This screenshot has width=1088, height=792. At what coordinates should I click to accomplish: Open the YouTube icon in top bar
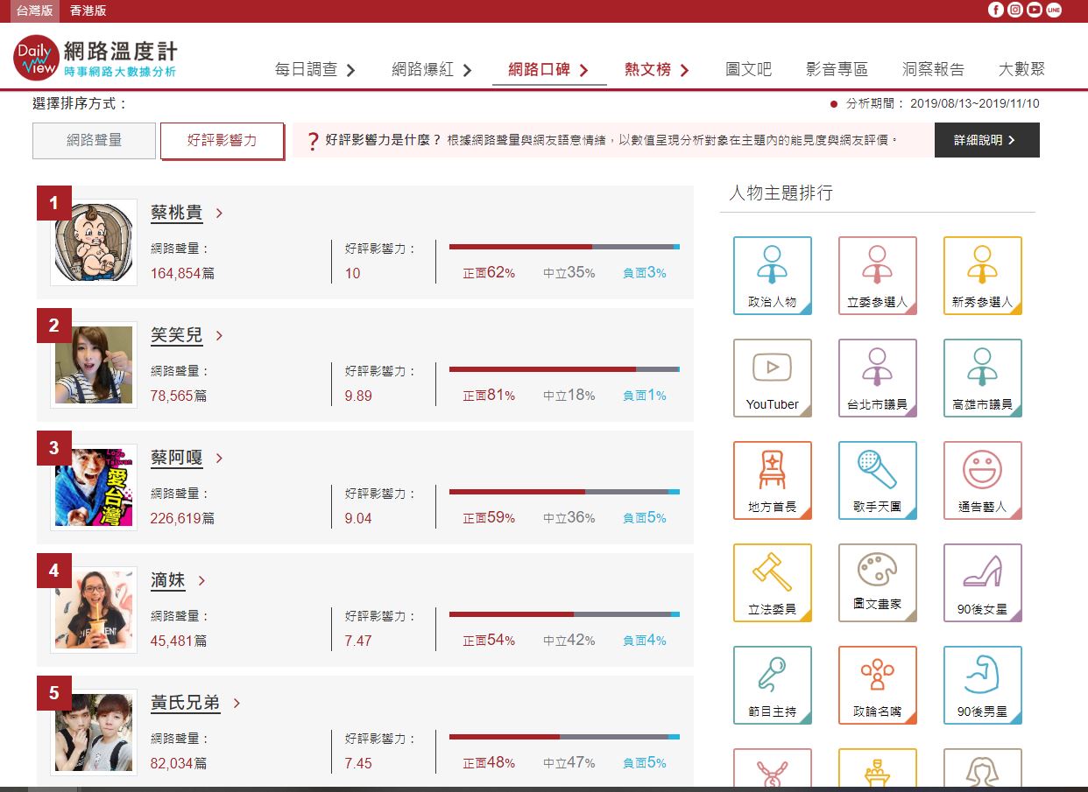point(1034,11)
